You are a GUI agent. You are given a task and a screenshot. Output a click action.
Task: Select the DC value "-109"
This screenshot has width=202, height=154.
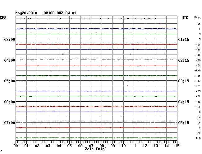[x=197, y=70]
